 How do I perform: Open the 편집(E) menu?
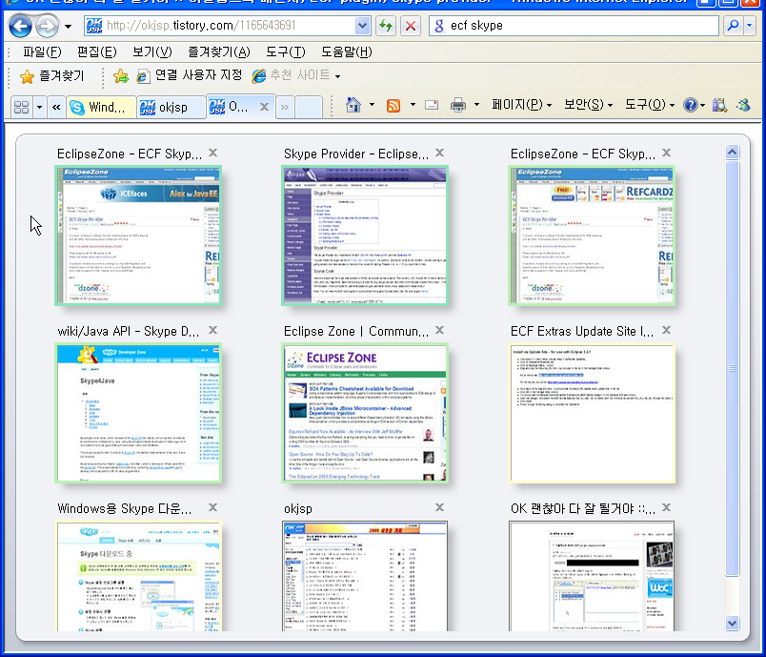coord(97,51)
